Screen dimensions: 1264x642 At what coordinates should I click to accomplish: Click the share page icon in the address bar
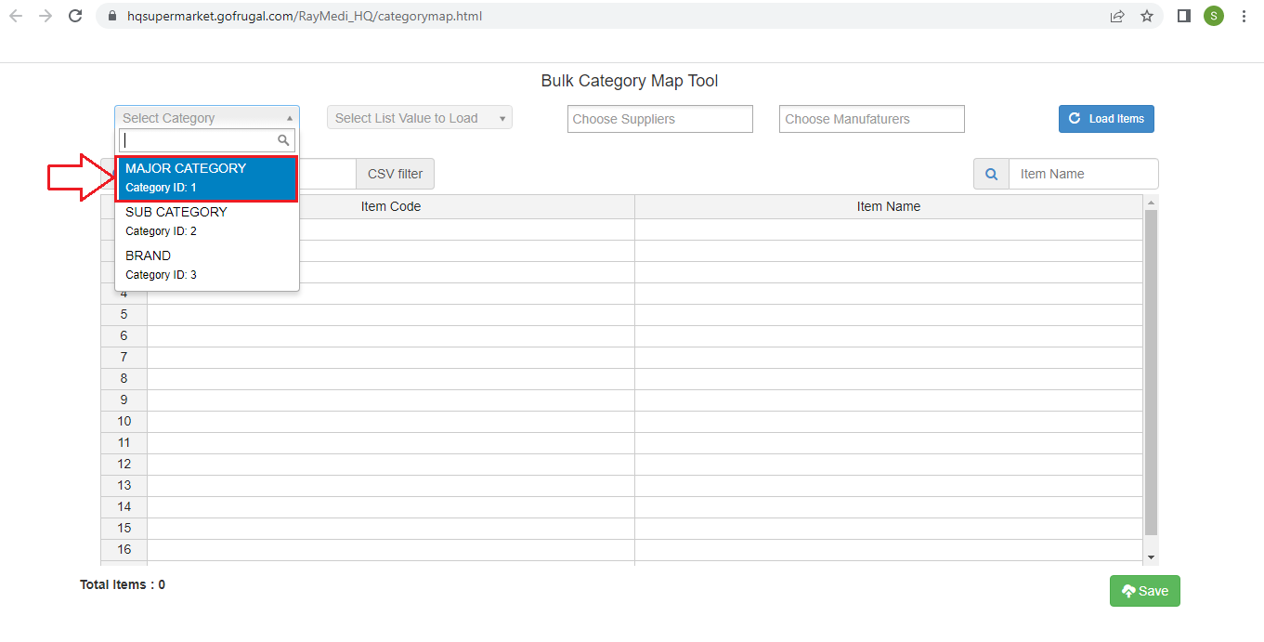pyautogui.click(x=1117, y=16)
